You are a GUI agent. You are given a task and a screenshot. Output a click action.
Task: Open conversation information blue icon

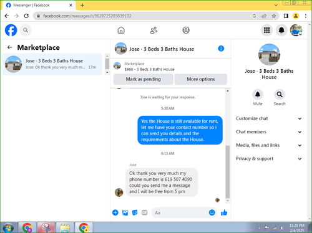point(221,49)
